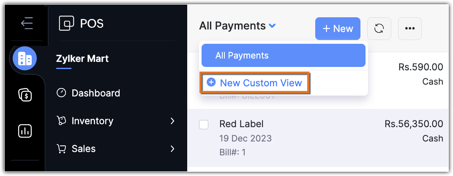
Task: Click the plus icon beside New Custom View
Action: tap(211, 83)
